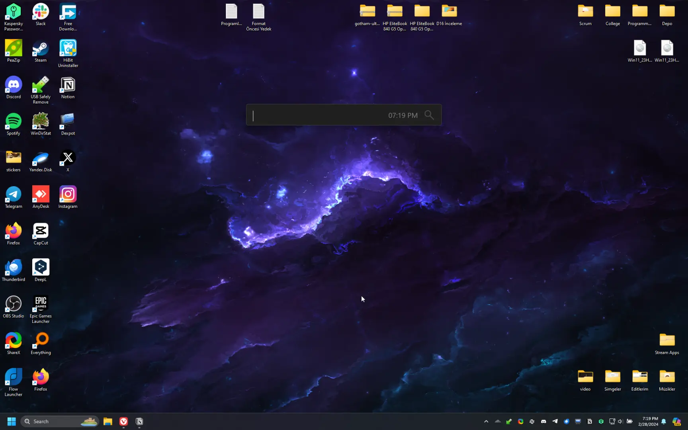
Task: Select the Stream Apps folder
Action: [667, 344]
